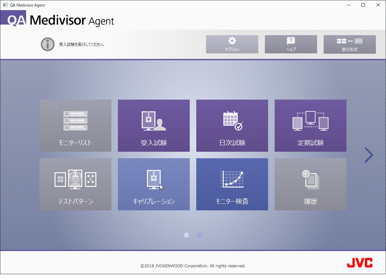The image size is (386, 280).
Task: Click the title bar application icon
Action: 5,5
